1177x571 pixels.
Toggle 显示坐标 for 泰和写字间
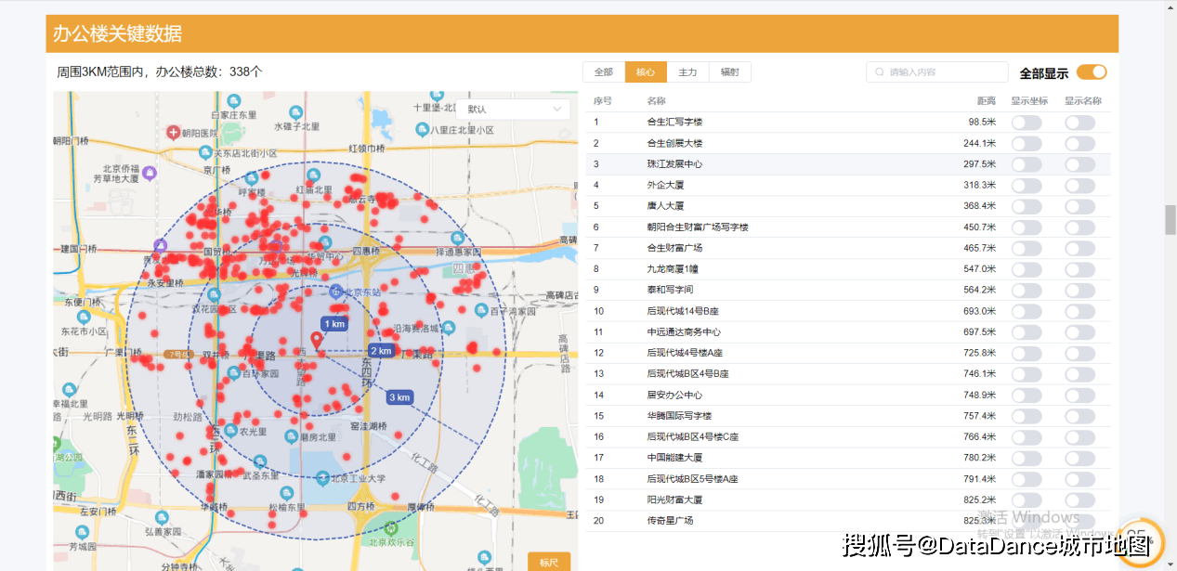point(1027,290)
